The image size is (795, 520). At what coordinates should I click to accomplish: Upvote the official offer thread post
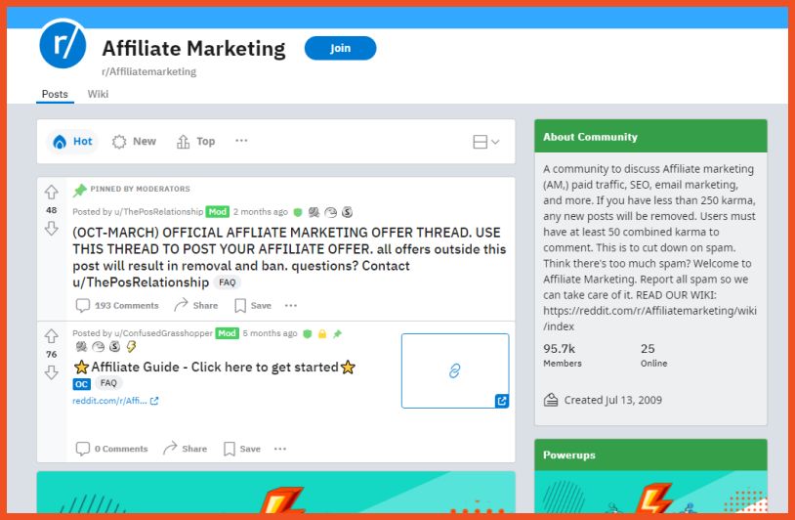[x=51, y=193]
